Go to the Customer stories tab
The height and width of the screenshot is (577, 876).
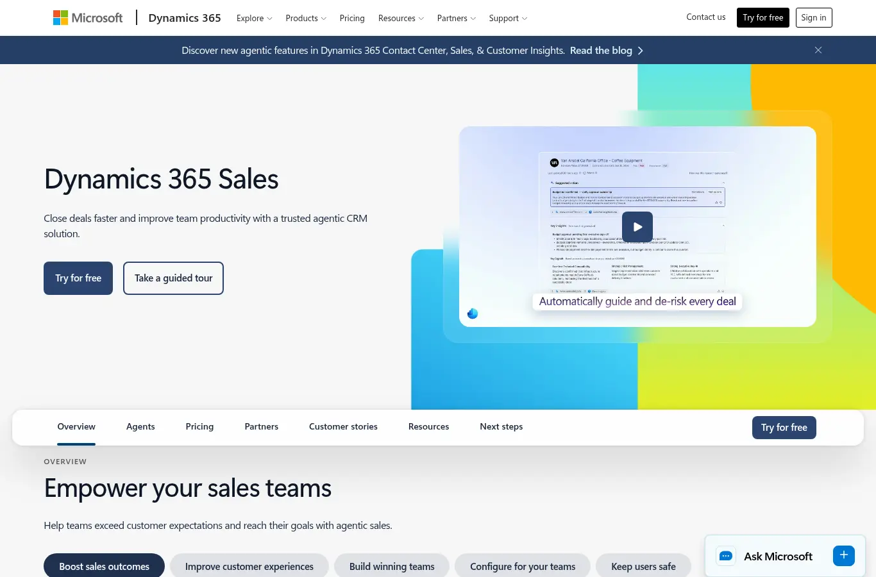pyautogui.click(x=343, y=427)
